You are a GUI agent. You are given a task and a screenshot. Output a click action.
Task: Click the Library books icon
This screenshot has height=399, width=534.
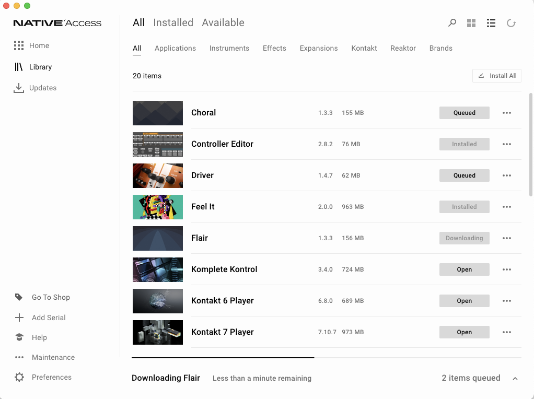(19, 67)
